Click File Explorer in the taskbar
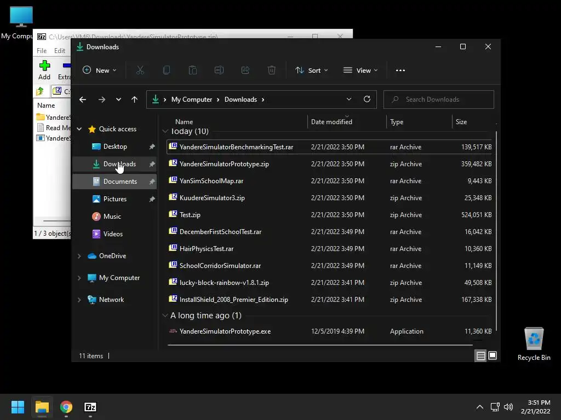 point(42,407)
